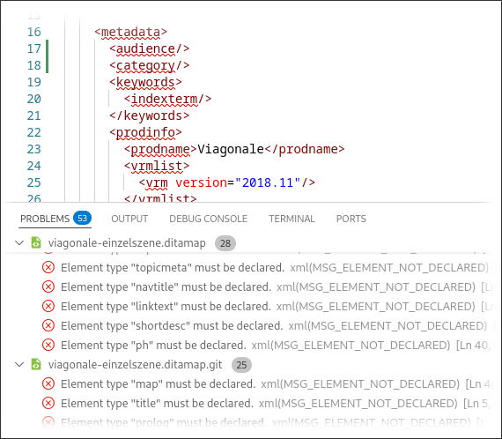Screen dimensions: 502x439
Task: Open the Terminal tab
Action: pyautogui.click(x=292, y=219)
